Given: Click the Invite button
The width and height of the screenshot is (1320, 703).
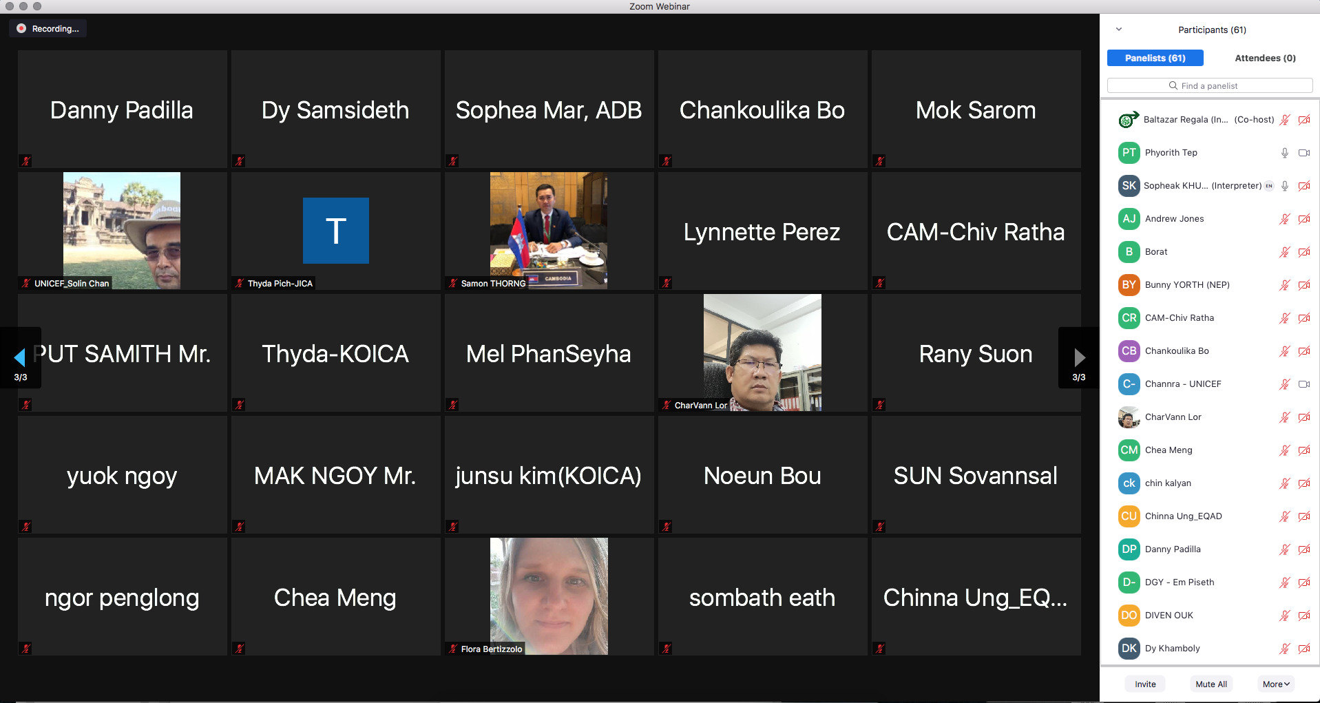Looking at the screenshot, I should tap(1145, 684).
